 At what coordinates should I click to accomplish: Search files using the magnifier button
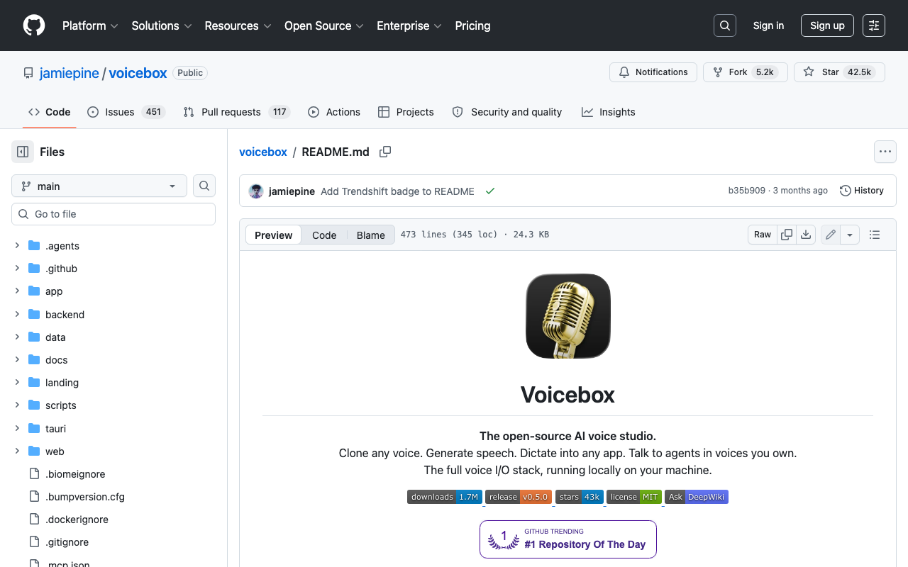coord(204,186)
